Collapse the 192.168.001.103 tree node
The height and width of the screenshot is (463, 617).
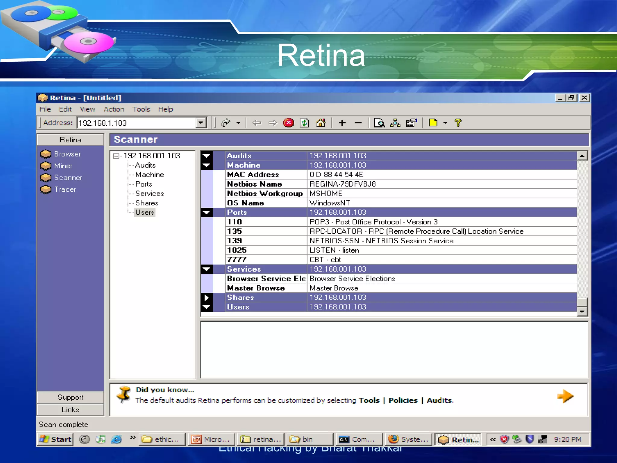pyautogui.click(x=116, y=156)
